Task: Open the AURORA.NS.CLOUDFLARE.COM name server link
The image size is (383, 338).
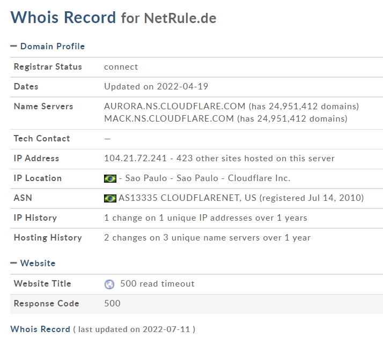Action: (175, 106)
